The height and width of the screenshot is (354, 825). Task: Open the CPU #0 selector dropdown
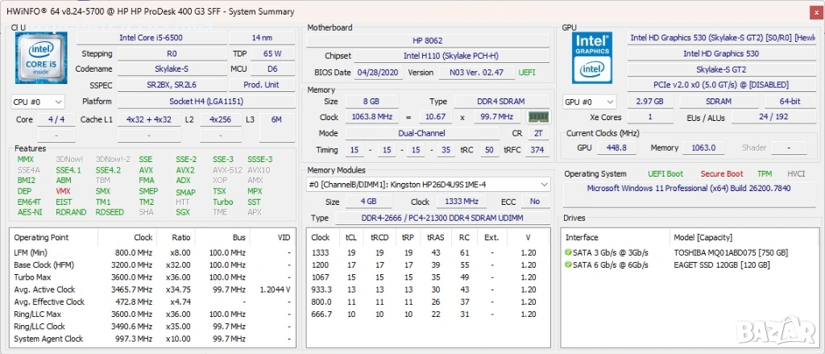click(38, 102)
